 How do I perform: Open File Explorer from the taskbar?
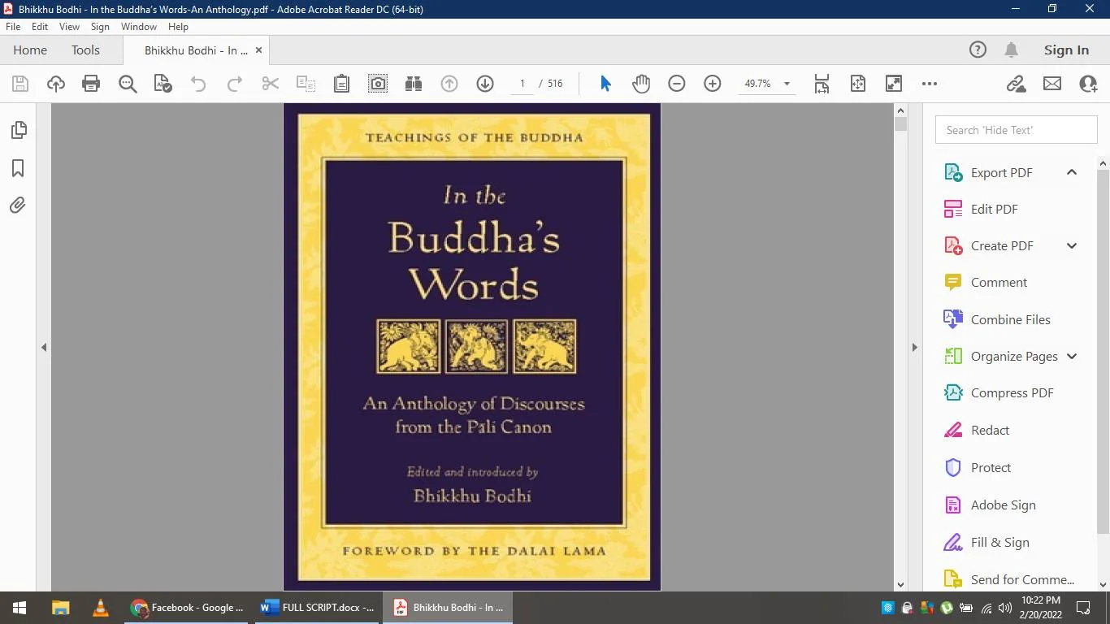60,608
